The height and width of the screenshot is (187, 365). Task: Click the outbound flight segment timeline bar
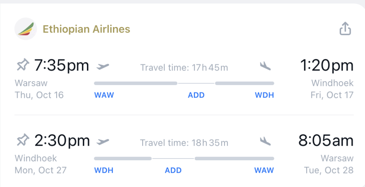click(x=184, y=83)
